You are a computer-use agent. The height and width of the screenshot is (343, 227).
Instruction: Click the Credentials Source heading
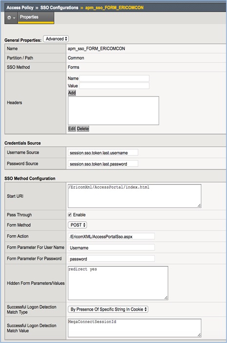pyautogui.click(x=22, y=143)
